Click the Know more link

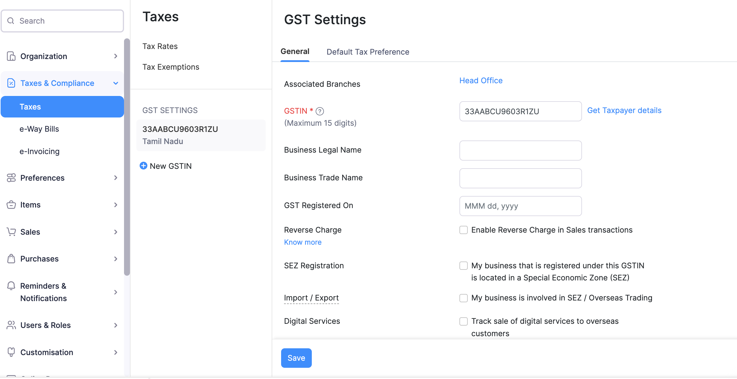pos(303,242)
